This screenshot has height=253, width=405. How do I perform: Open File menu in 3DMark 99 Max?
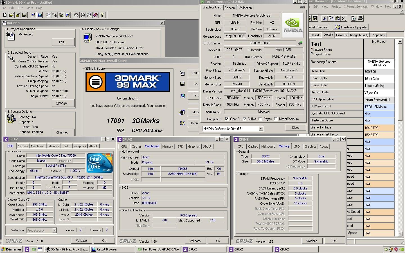click(4, 8)
